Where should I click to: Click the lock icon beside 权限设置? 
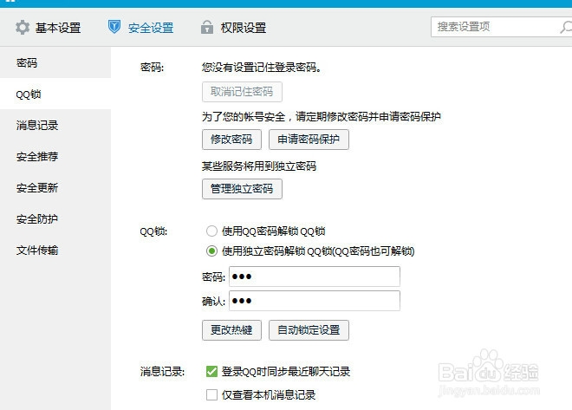click(207, 27)
